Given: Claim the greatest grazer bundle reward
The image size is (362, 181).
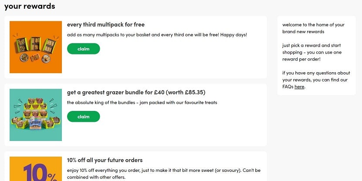Looking at the screenshot, I should (83, 117).
